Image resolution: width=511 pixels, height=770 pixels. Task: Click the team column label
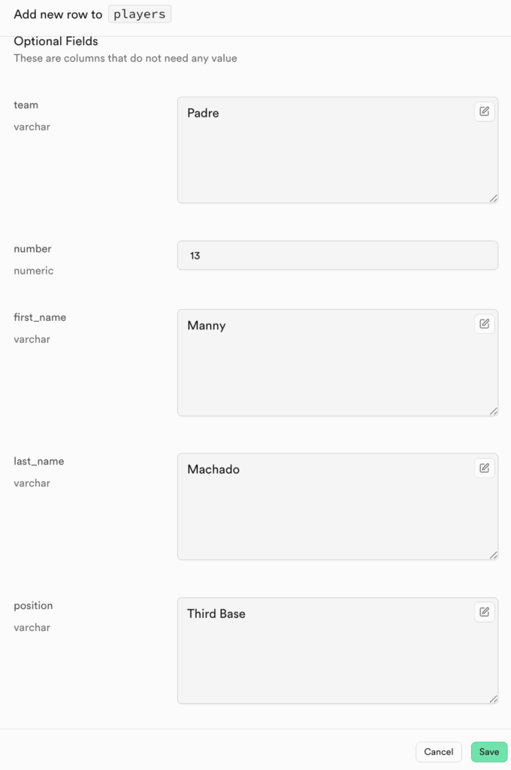point(26,105)
